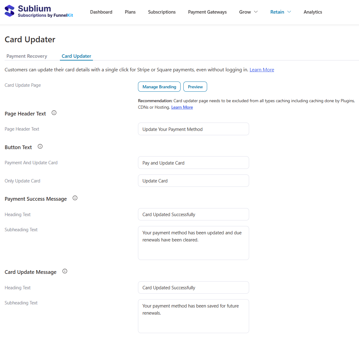Click the Payment Success Message heading

[36, 199]
